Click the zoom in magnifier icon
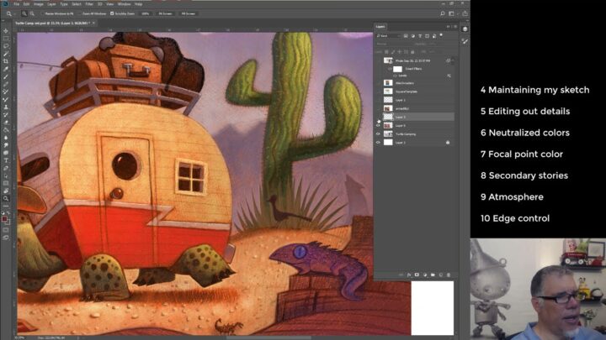Screen dimensions: 606x340 point(23,14)
